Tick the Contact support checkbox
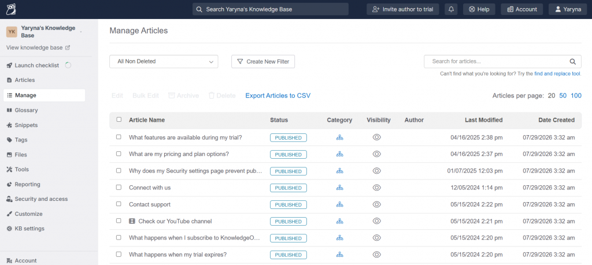592x265 pixels. click(119, 204)
